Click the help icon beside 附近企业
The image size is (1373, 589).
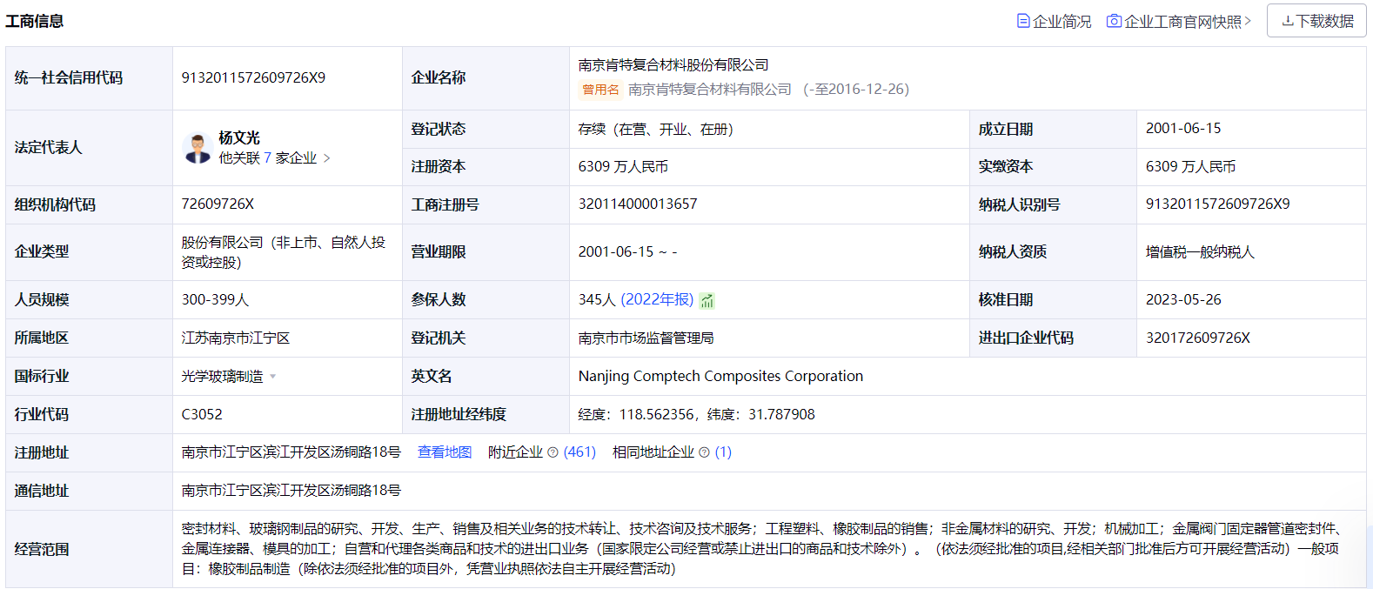point(553,452)
